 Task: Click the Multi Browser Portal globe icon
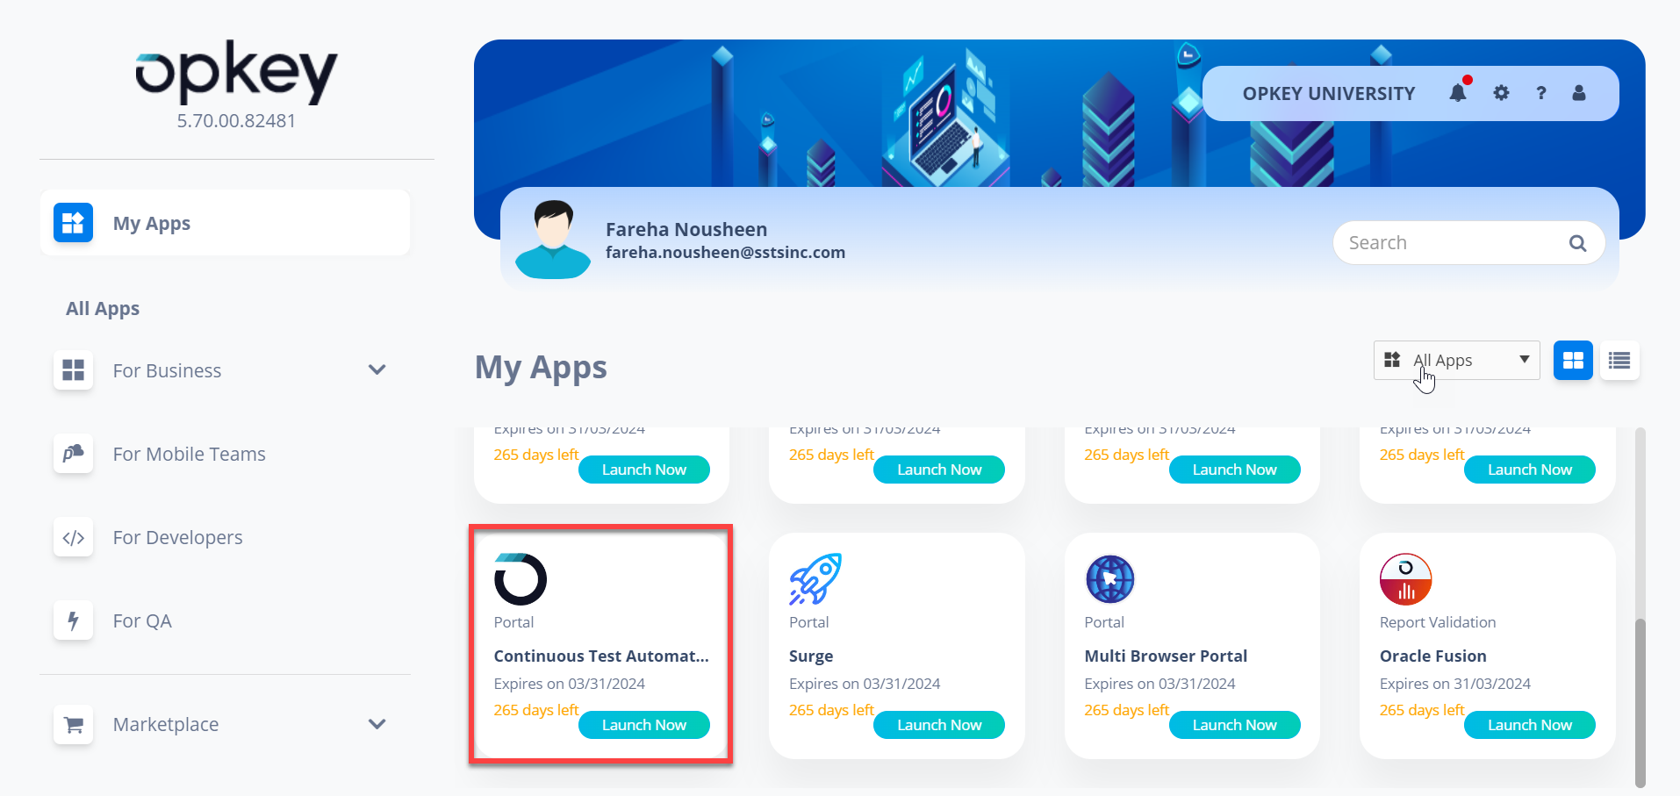[x=1110, y=579]
